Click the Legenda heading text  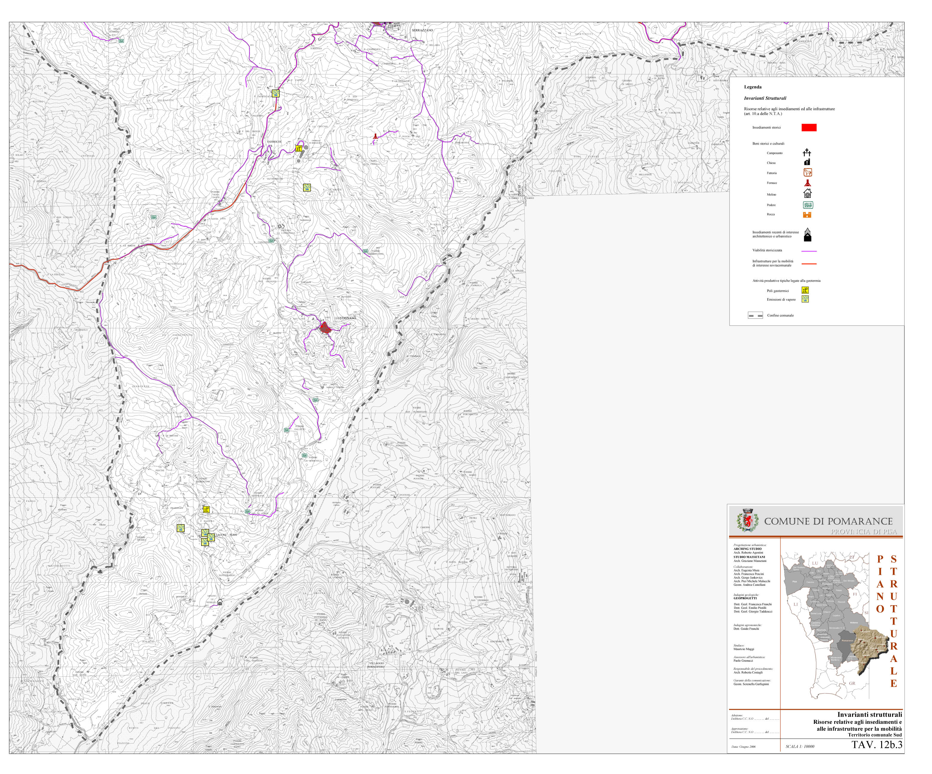click(753, 87)
